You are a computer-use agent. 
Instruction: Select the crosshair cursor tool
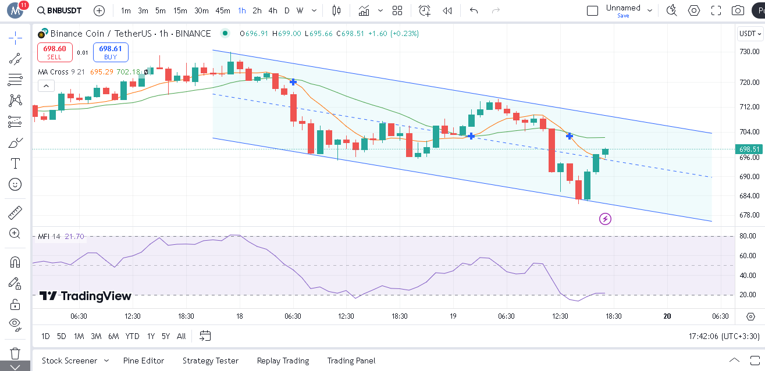[15, 38]
